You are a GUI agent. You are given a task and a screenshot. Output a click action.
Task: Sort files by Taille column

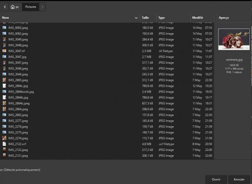(145, 18)
